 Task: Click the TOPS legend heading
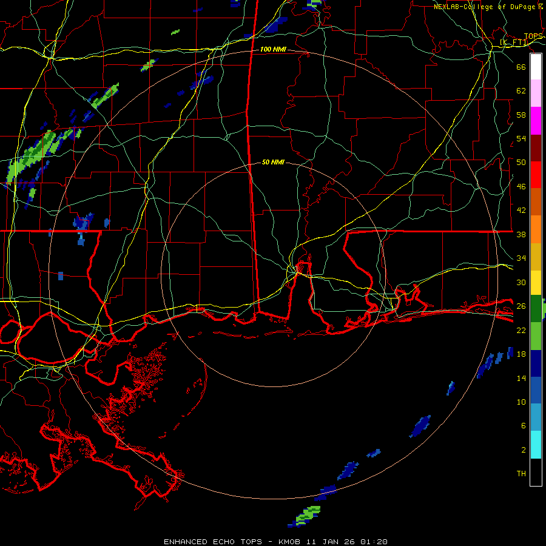[x=533, y=36]
